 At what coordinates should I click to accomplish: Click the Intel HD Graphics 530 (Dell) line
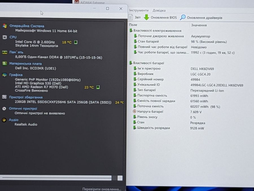[x=38, y=83]
